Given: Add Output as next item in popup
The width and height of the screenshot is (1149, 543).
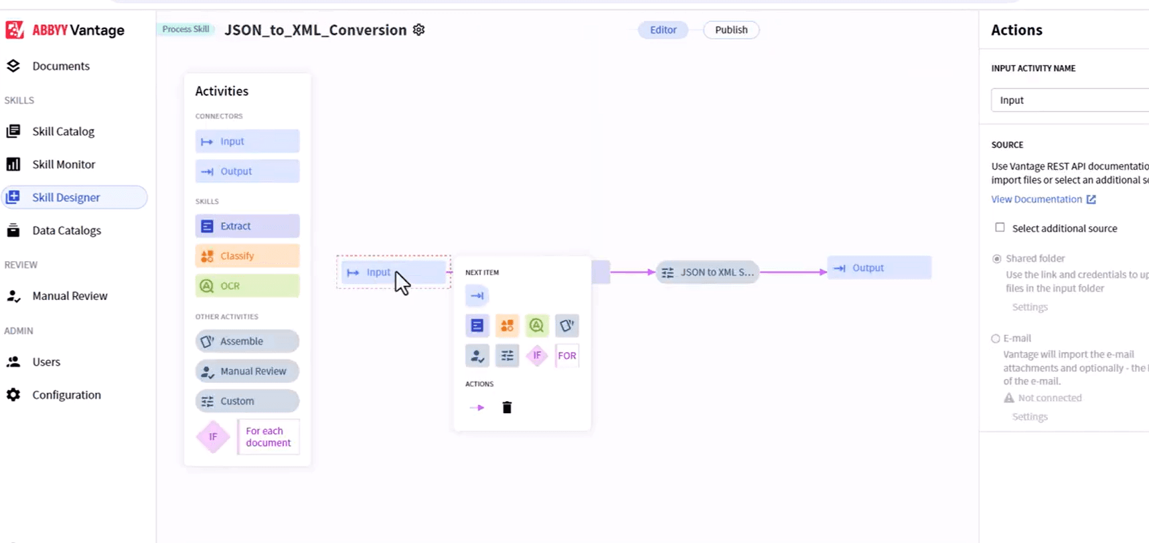Looking at the screenshot, I should click(477, 295).
